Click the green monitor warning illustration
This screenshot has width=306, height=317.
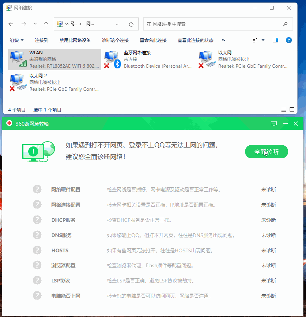tap(38, 151)
